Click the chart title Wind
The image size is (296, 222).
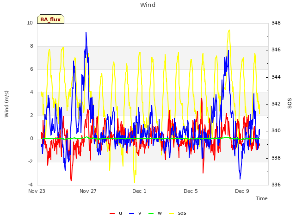(148, 5)
